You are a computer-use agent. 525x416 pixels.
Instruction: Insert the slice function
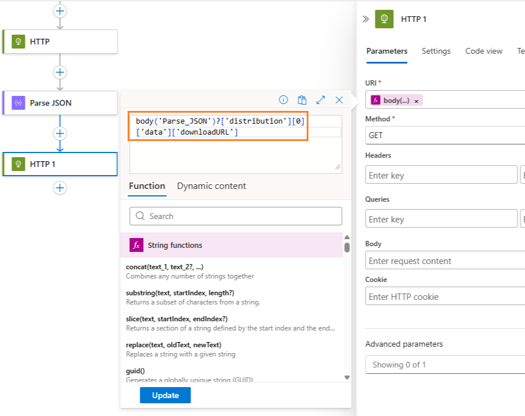pos(230,323)
